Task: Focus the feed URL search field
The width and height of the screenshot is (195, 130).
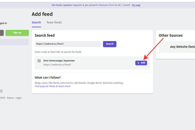Action: pos(68,44)
